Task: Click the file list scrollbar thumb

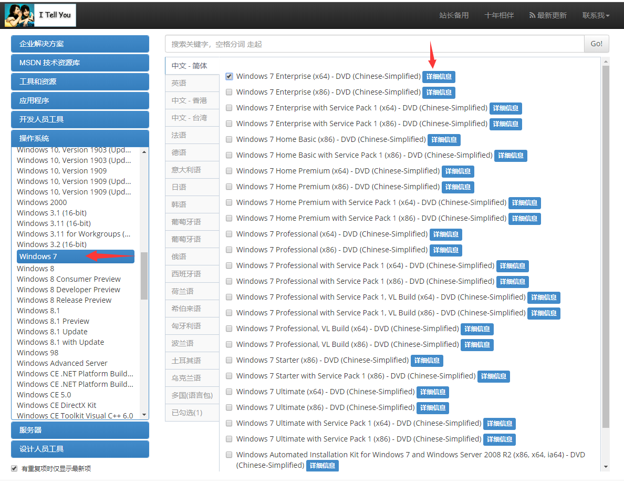Action: click(x=606, y=247)
